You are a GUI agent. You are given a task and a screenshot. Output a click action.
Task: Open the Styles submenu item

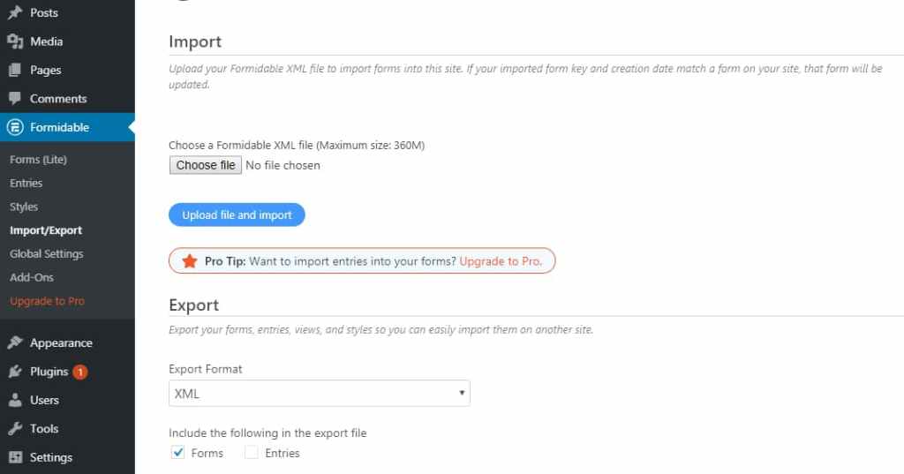point(24,207)
